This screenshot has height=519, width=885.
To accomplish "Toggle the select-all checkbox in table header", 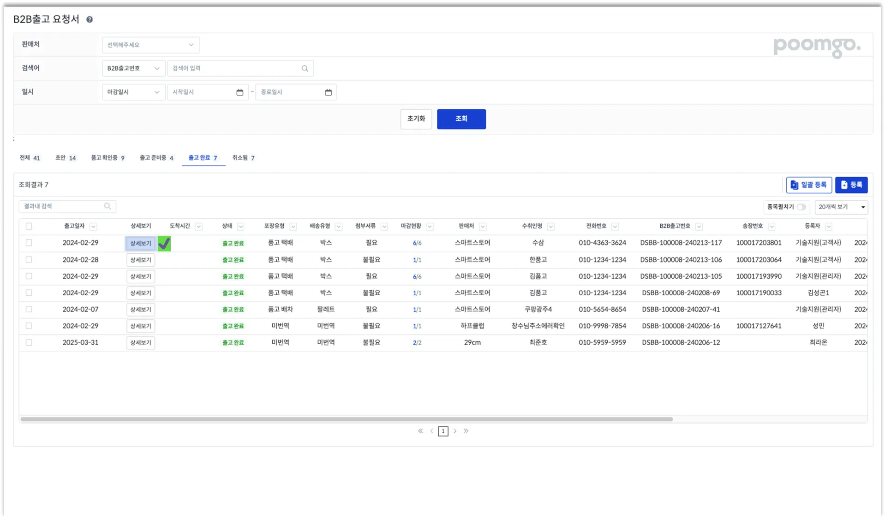I will (x=29, y=226).
